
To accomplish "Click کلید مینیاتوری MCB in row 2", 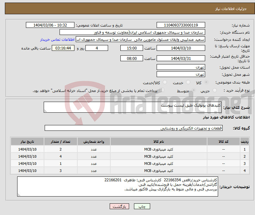I will click(159, 156).
